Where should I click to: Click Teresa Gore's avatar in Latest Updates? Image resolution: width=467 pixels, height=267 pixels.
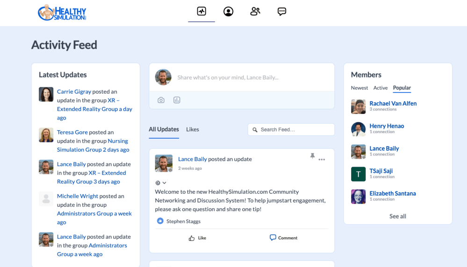pos(46,135)
